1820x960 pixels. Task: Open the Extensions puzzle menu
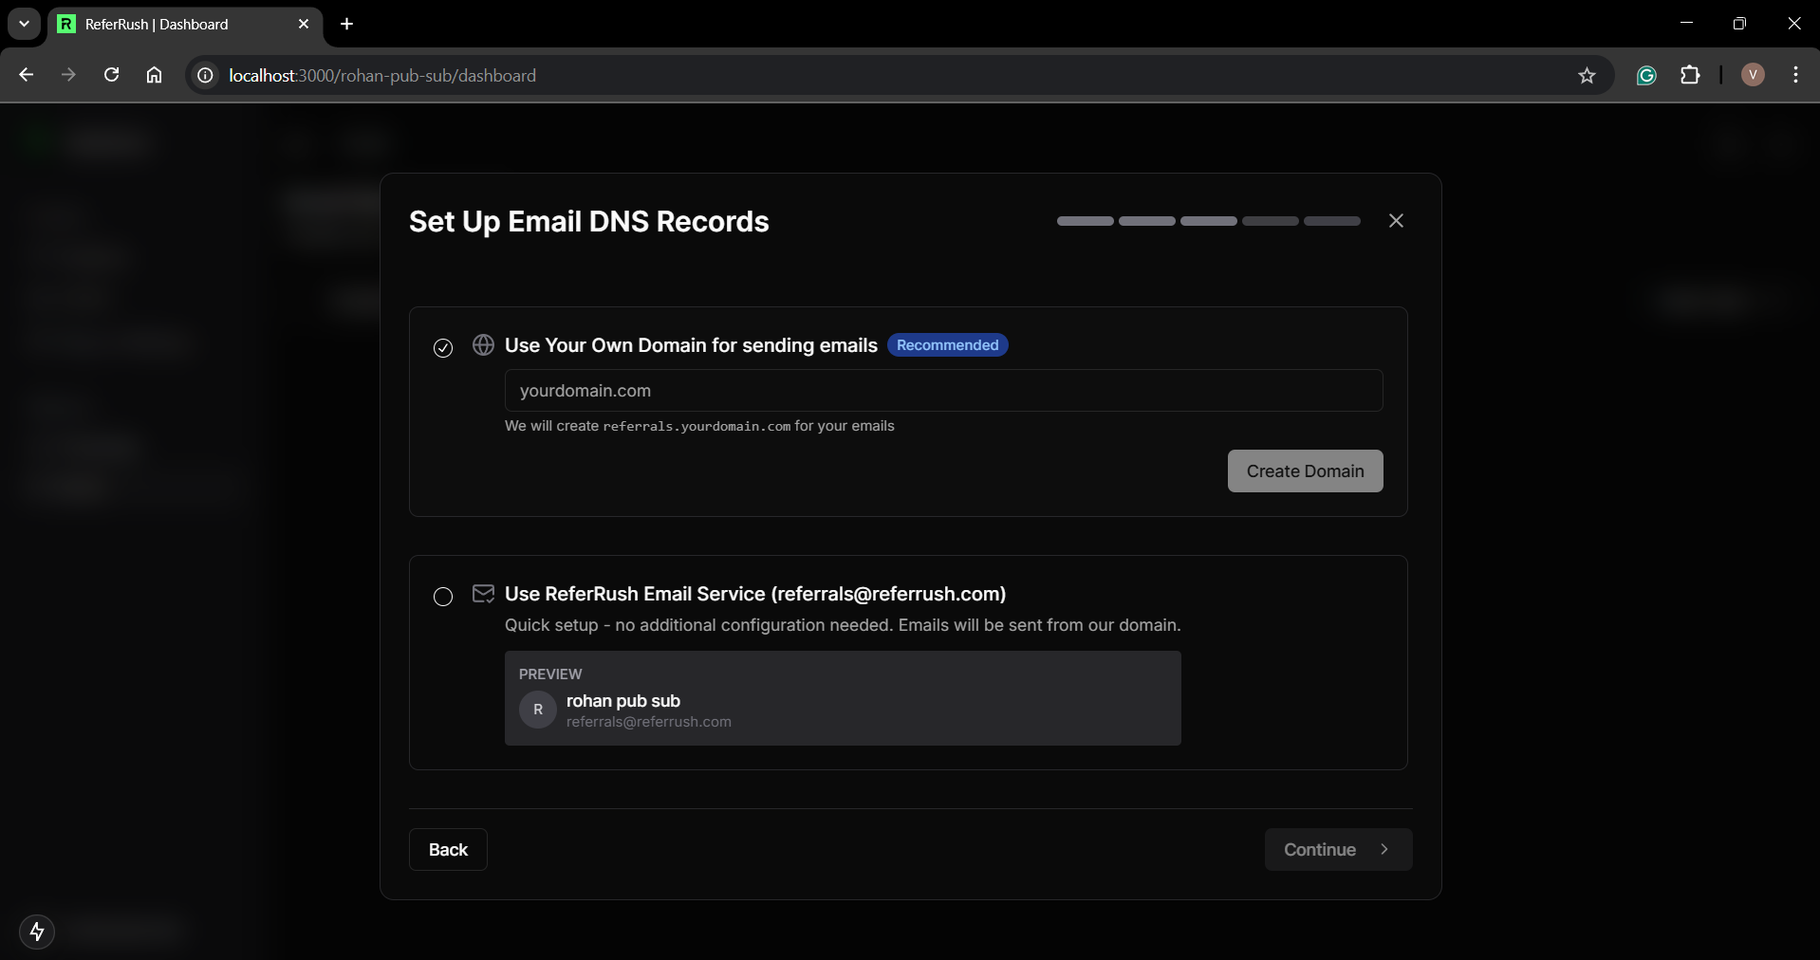coord(1690,75)
